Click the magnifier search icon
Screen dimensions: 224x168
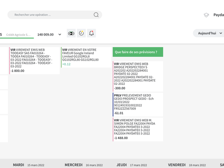pos(96,15)
